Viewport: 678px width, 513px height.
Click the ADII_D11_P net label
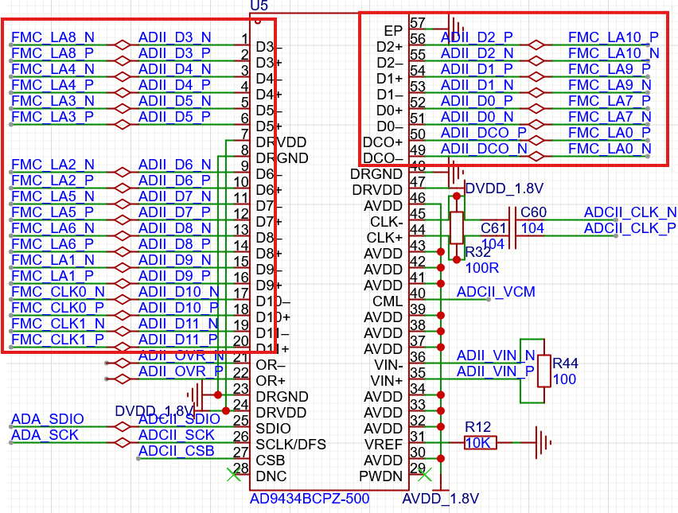[178, 340]
